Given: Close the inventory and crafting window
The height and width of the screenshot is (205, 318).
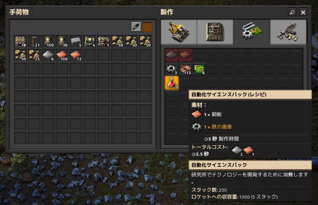Looking at the screenshot, I should point(303,12).
